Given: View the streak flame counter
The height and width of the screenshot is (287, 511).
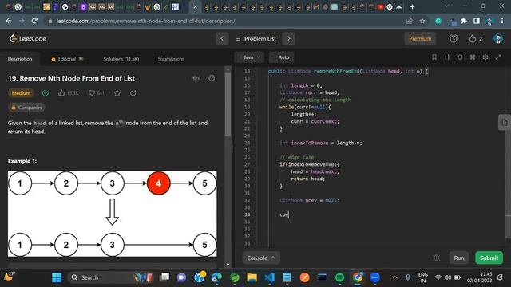Looking at the screenshot, I should (476, 39).
